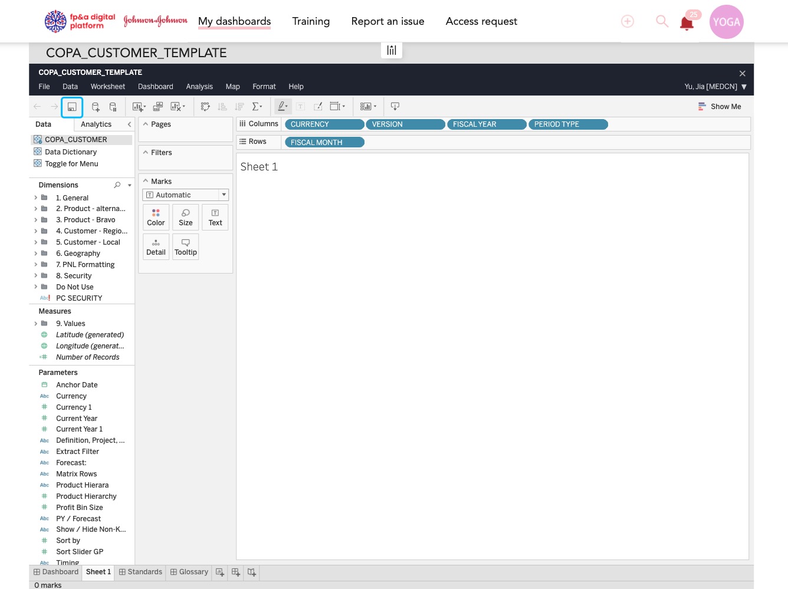Click the Totals sigma icon

pos(257,107)
